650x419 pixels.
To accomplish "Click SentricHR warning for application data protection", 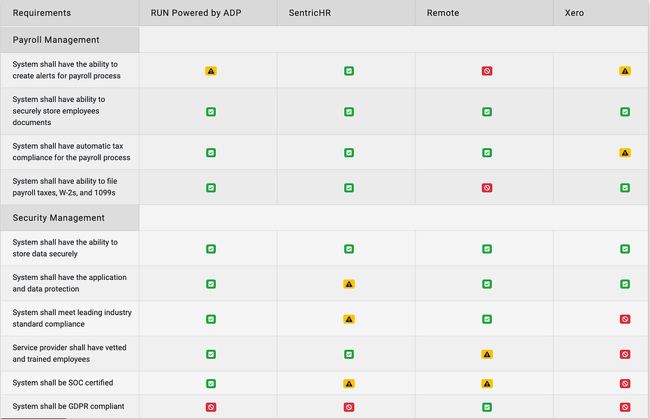I will pyautogui.click(x=349, y=284).
